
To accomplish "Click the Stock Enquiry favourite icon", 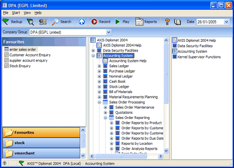I will click(x=6, y=66).
